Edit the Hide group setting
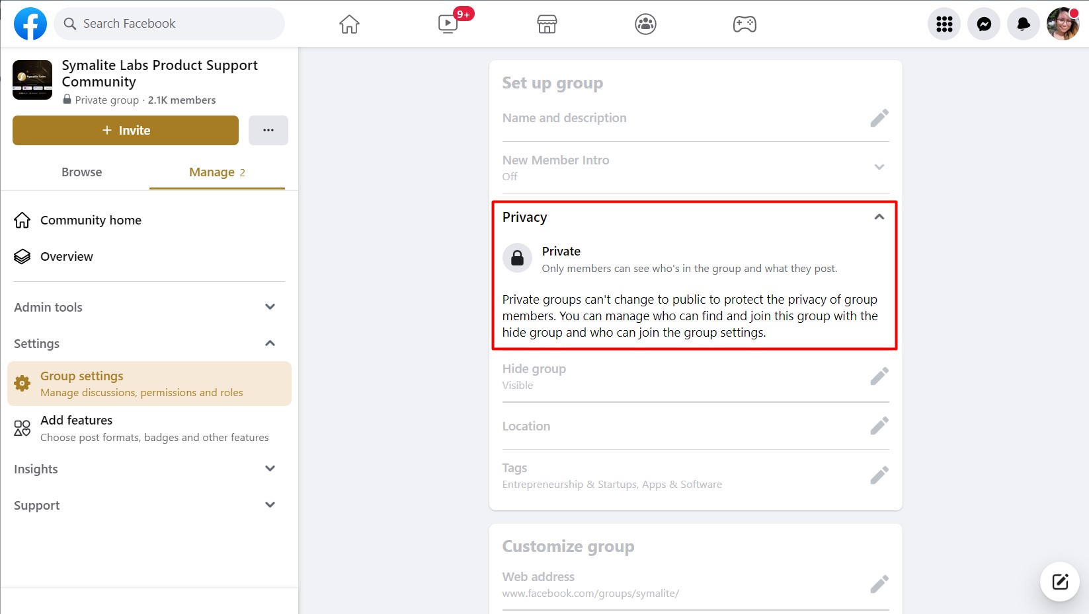The width and height of the screenshot is (1089, 614). pyautogui.click(x=879, y=376)
